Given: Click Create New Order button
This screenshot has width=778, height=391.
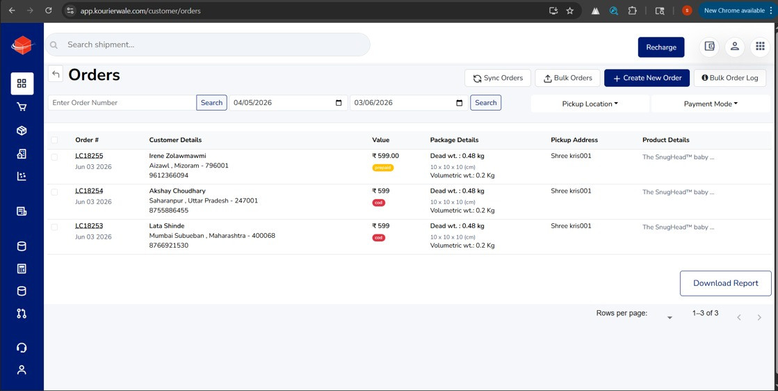Looking at the screenshot, I should 647,78.
